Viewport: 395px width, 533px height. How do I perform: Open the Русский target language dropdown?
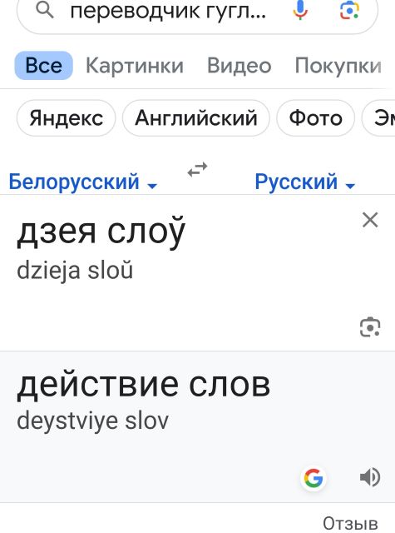[304, 182]
